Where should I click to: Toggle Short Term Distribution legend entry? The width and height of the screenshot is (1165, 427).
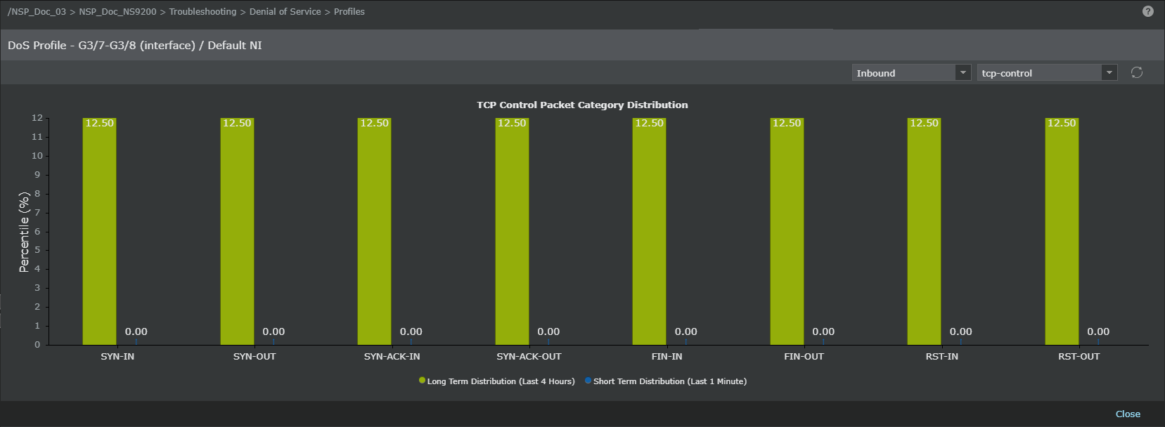click(x=666, y=381)
